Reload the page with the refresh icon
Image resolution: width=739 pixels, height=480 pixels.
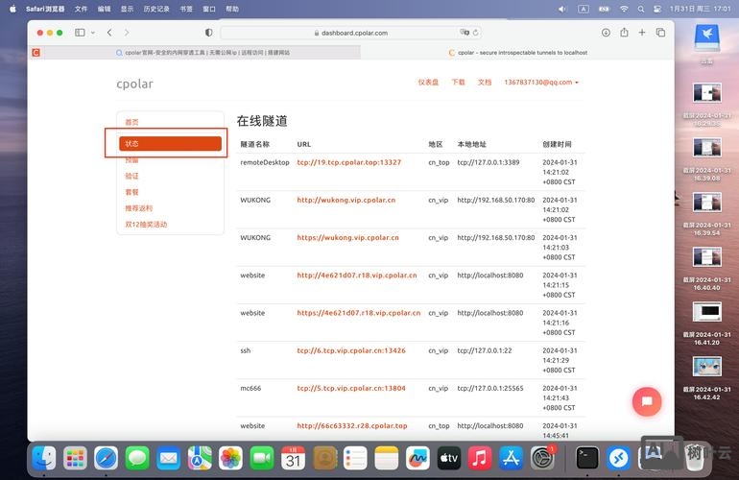(x=475, y=33)
